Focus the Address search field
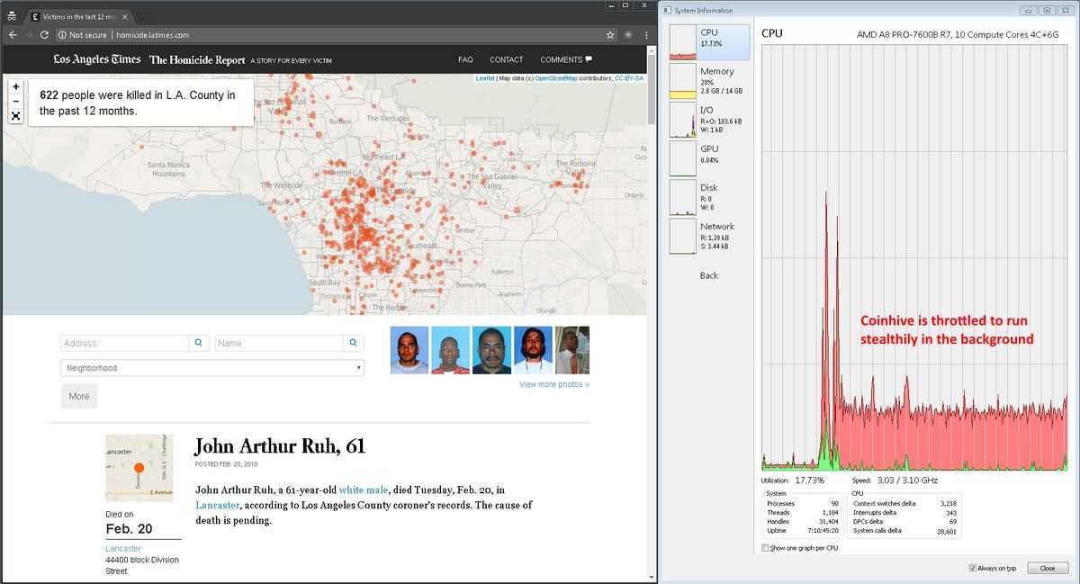1080x584 pixels. coord(125,343)
